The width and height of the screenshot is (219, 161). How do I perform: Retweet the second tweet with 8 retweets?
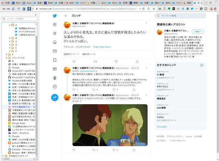tap(94, 90)
